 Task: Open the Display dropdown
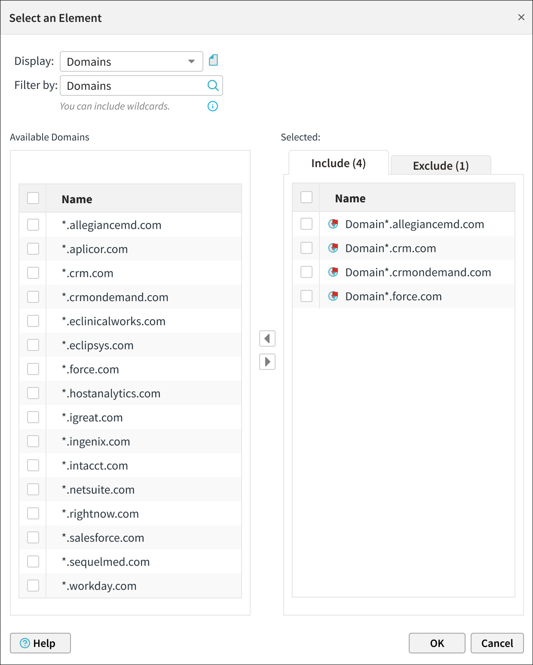coord(131,61)
